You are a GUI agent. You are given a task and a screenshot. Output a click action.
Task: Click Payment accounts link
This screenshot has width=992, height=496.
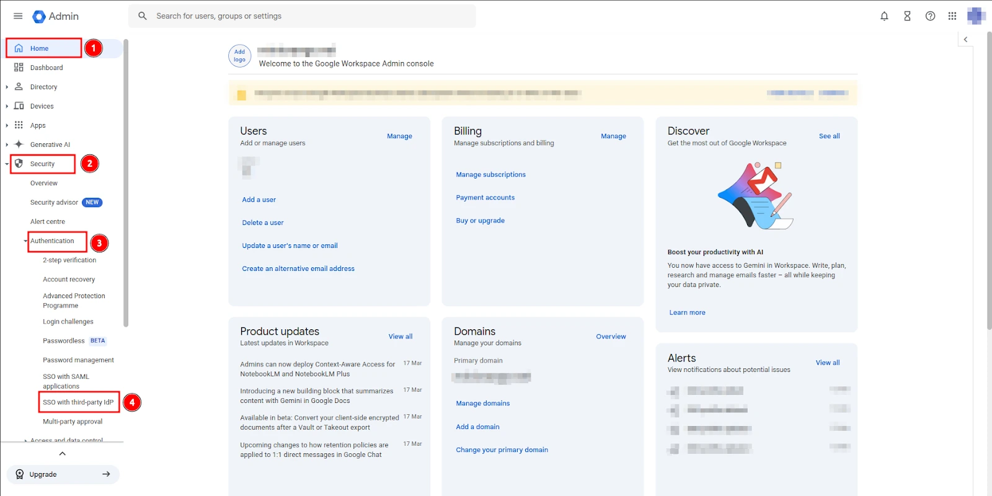[485, 198]
